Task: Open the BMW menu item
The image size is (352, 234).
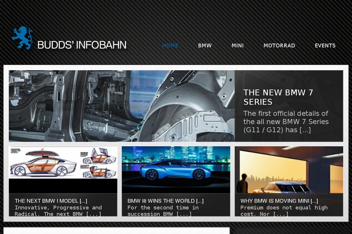Action: 205,46
